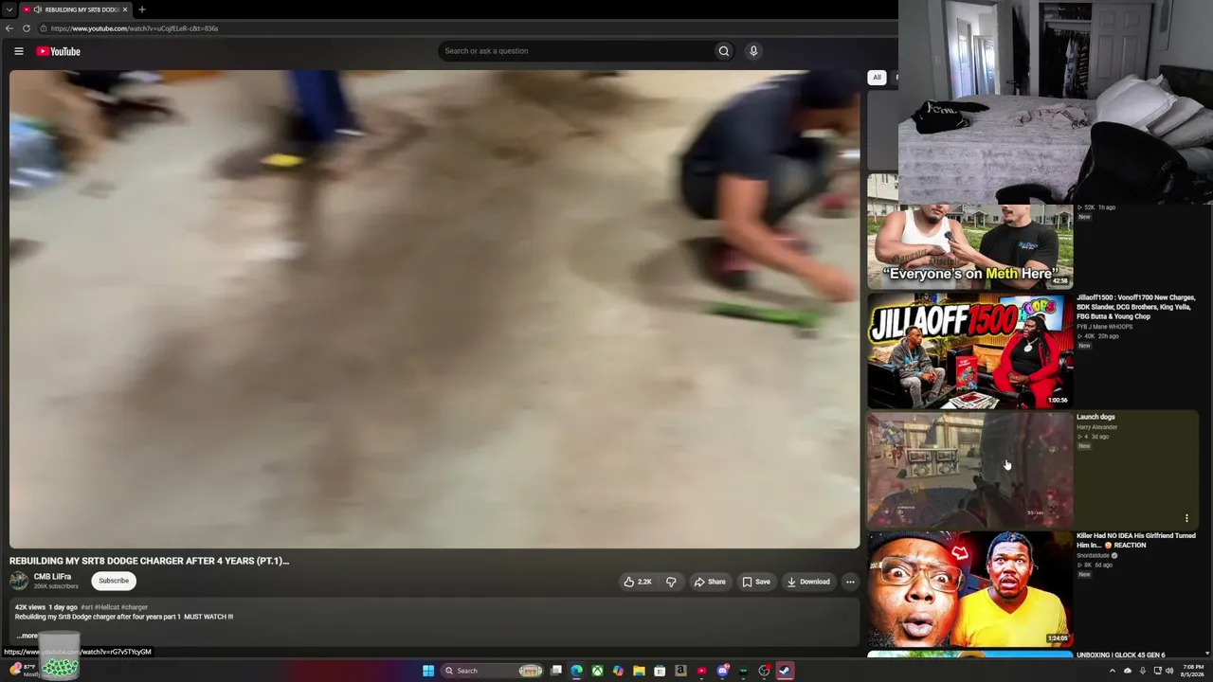This screenshot has height=682, width=1213.
Task: Open Launch dogs video options menu
Action: (1186, 518)
